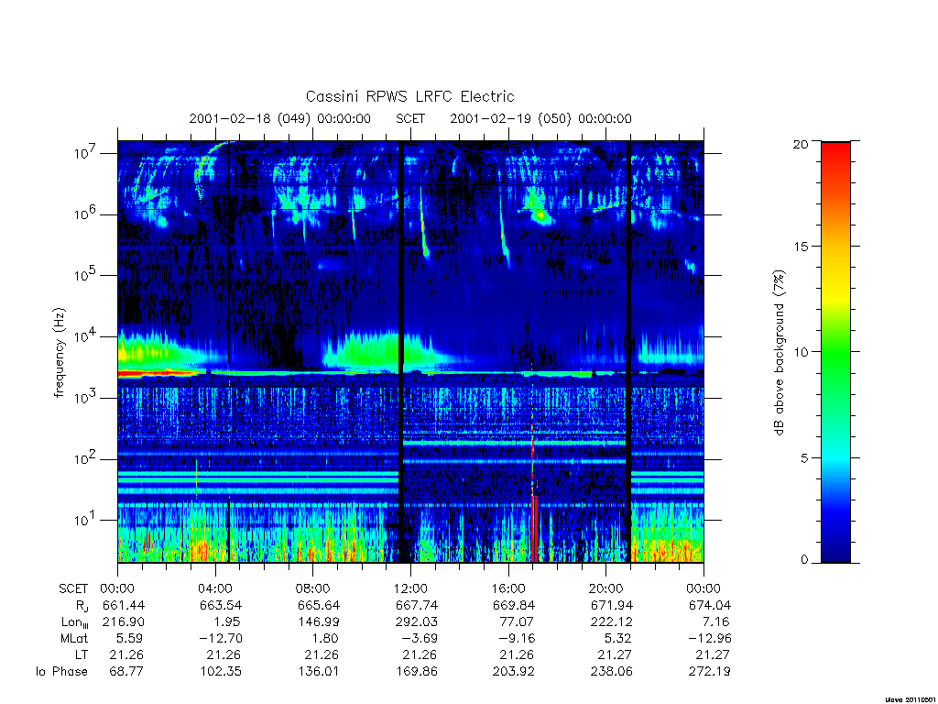The image size is (938, 704).
Task: Click MLat value '-9.16'
Action: tap(518, 639)
